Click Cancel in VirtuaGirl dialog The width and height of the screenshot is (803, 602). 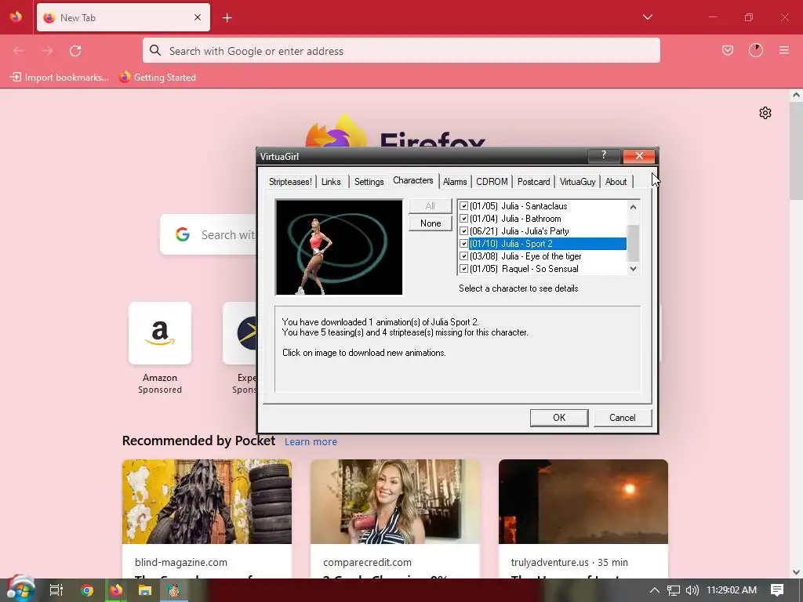click(x=622, y=418)
